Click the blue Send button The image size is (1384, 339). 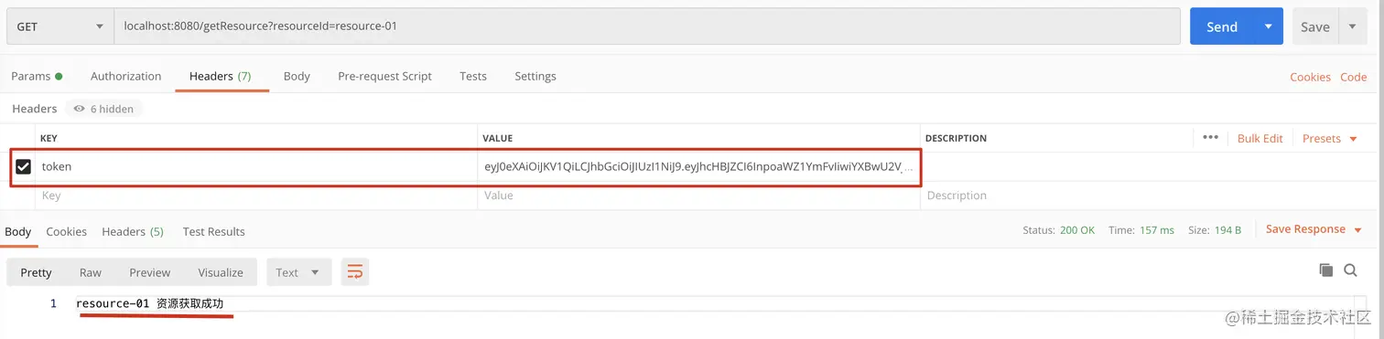[x=1222, y=26]
